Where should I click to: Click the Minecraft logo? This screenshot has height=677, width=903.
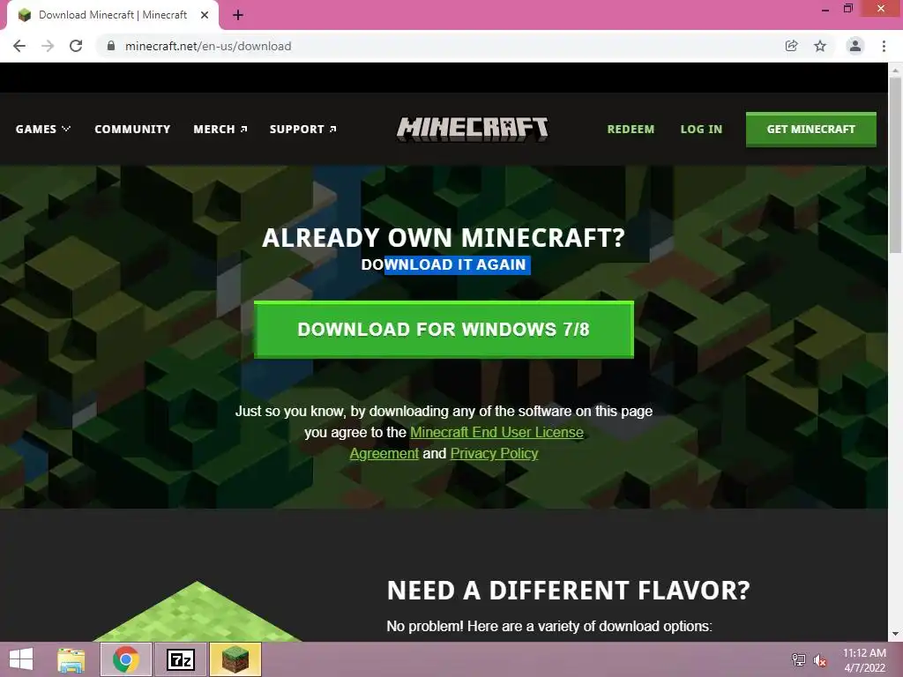(473, 129)
